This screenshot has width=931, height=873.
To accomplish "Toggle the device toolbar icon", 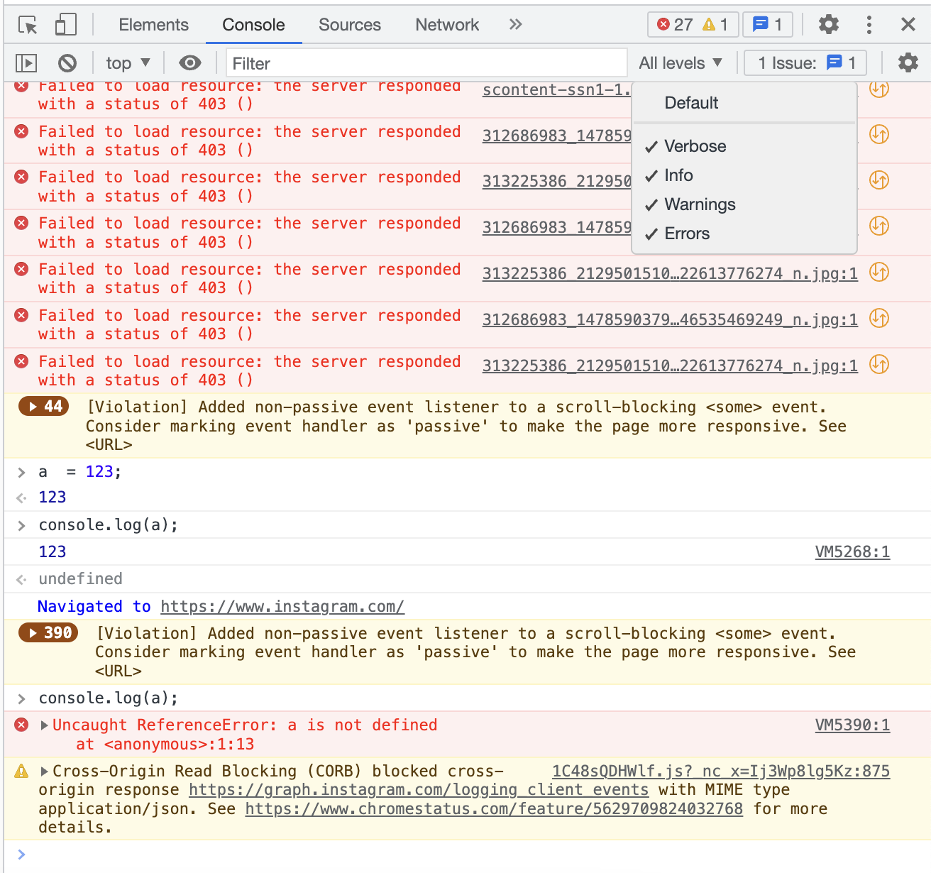I will click(66, 25).
